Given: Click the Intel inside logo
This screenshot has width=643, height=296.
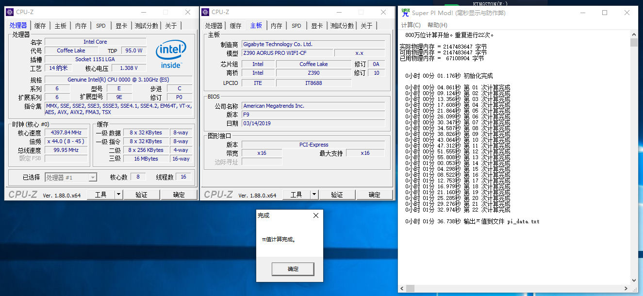Looking at the screenshot, I should pyautogui.click(x=171, y=54).
